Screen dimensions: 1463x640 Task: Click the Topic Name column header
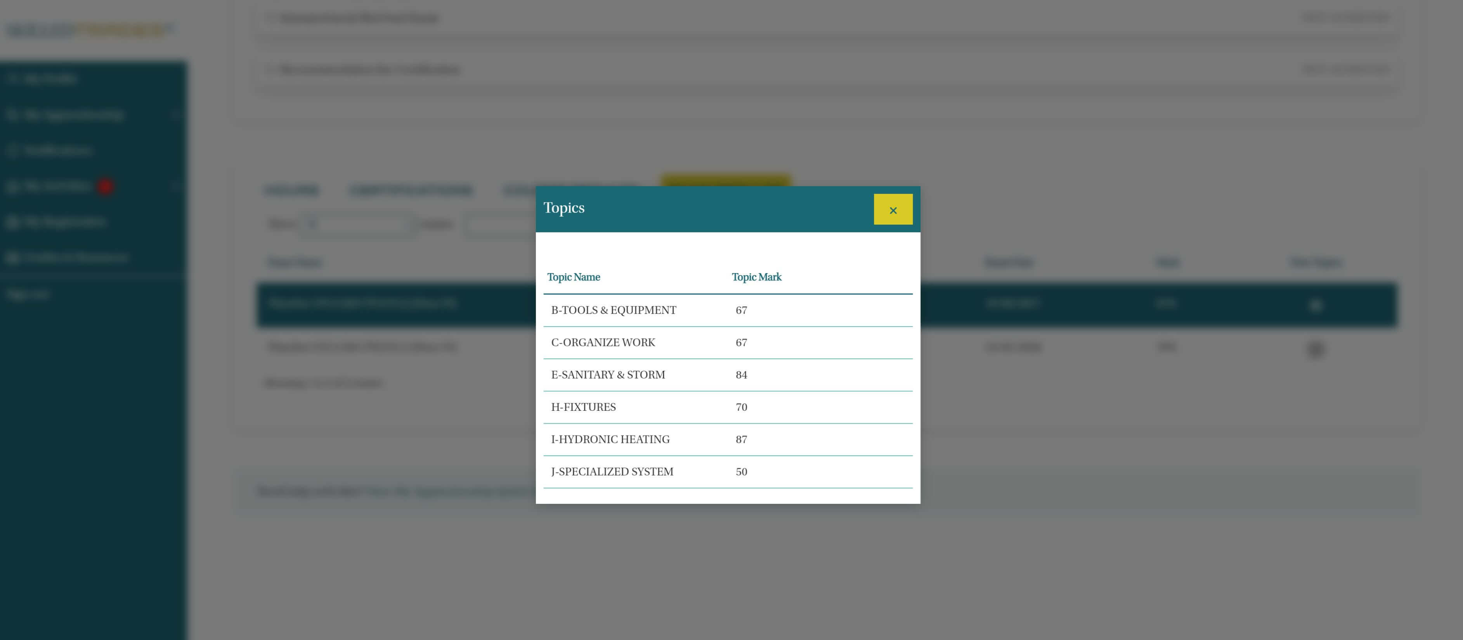(x=574, y=277)
